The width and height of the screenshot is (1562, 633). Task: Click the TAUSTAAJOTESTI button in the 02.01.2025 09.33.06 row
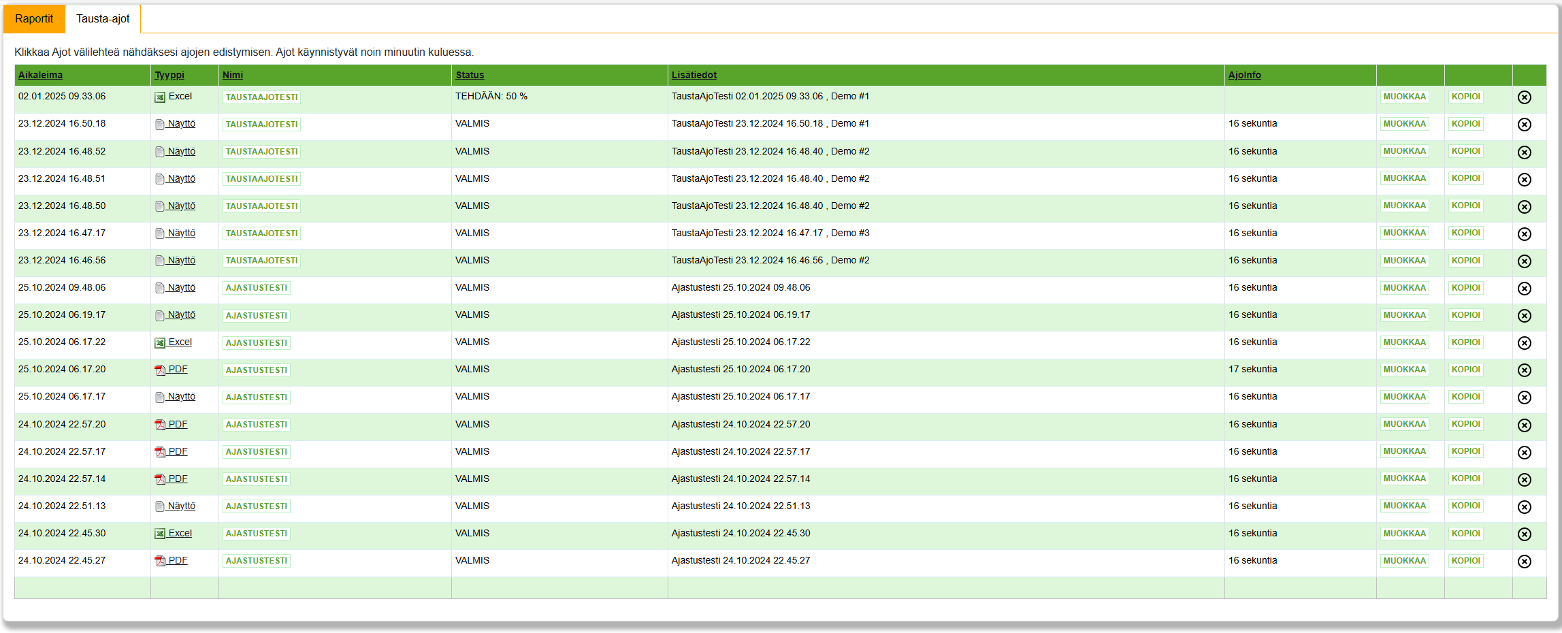point(261,97)
